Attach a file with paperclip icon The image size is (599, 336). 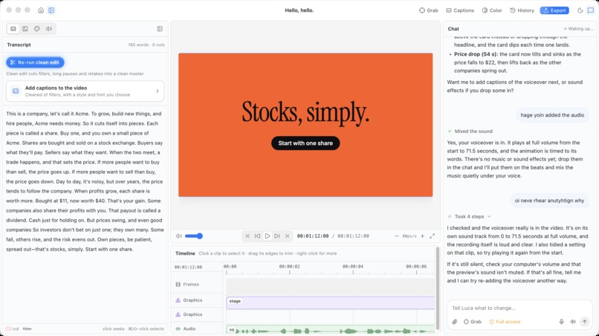tap(454, 322)
